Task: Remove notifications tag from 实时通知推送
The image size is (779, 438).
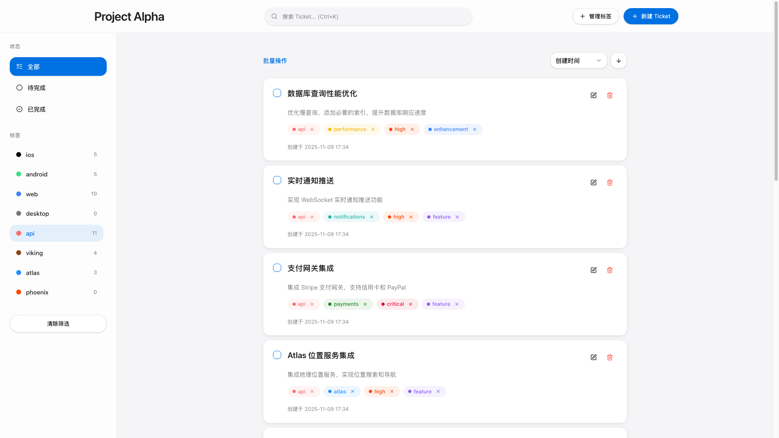Action: 372,217
